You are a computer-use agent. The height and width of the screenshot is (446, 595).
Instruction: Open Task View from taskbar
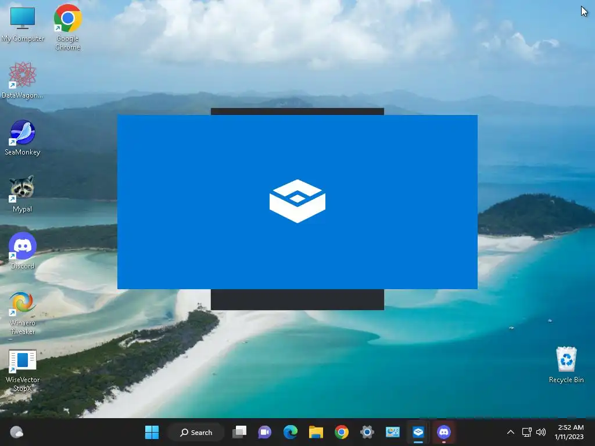pyautogui.click(x=239, y=432)
